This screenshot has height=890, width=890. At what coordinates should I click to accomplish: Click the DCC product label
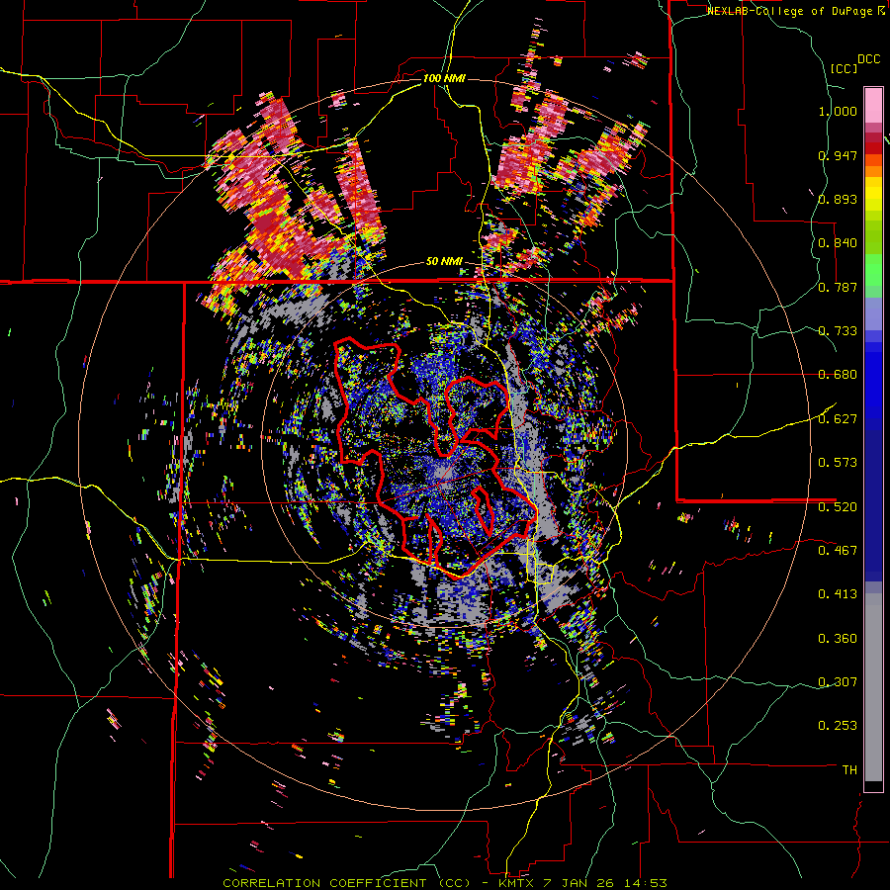[x=869, y=59]
